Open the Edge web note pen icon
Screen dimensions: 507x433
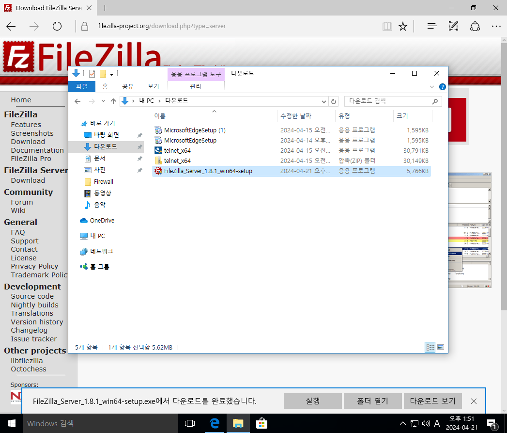click(453, 26)
